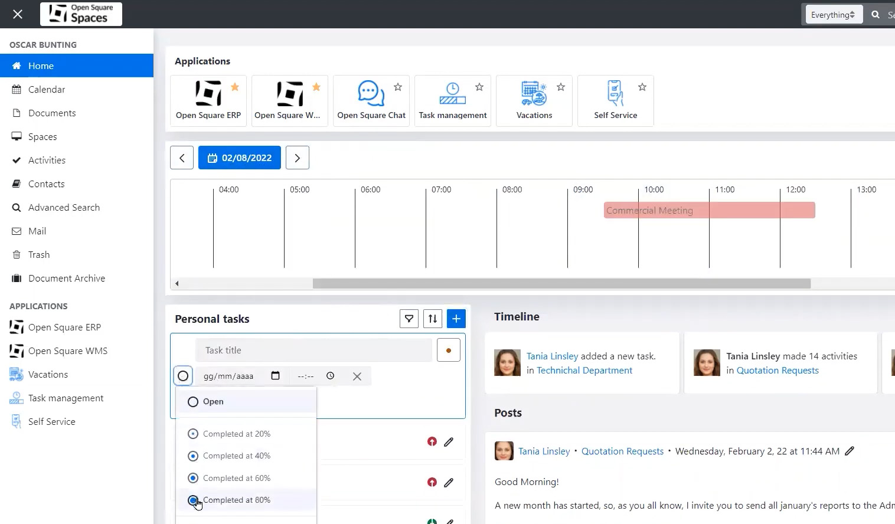The height and width of the screenshot is (524, 895).
Task: Open Task management in sidebar applications
Action: 77,398
